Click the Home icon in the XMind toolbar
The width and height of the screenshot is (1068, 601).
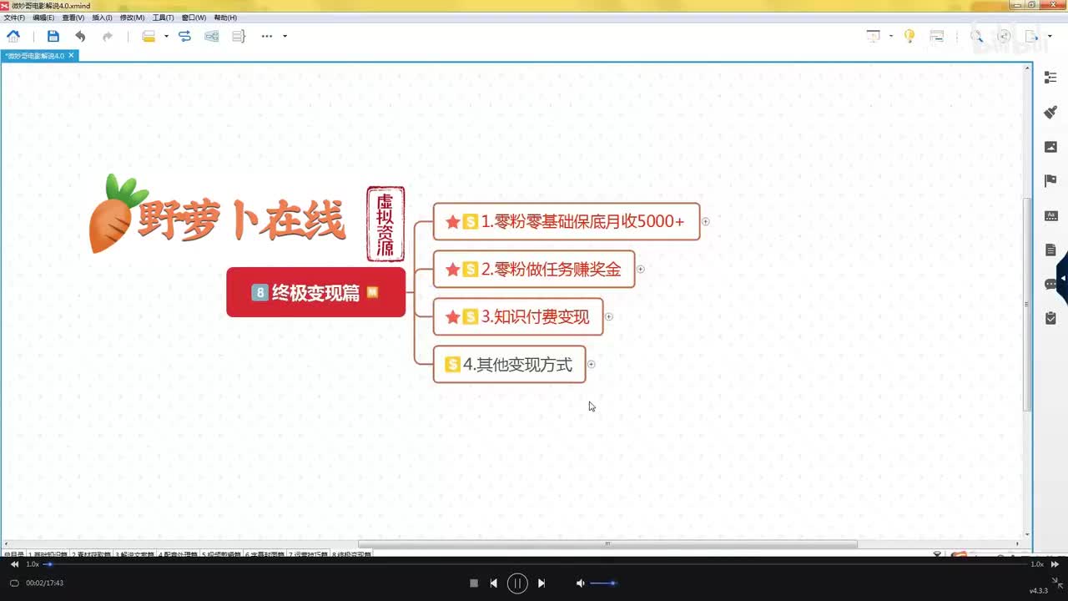tap(13, 36)
